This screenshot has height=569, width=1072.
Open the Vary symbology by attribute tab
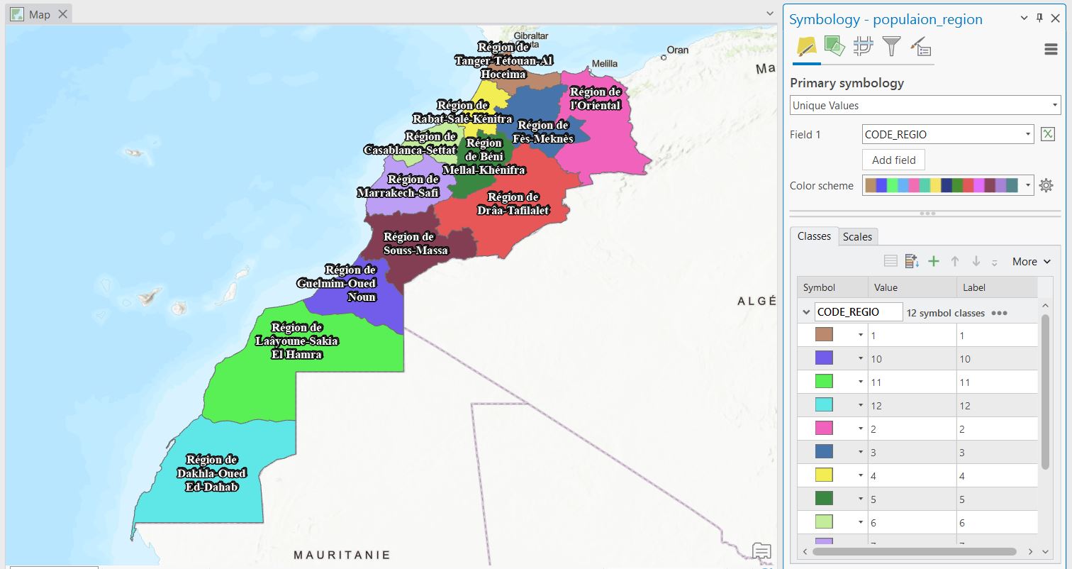(x=834, y=47)
